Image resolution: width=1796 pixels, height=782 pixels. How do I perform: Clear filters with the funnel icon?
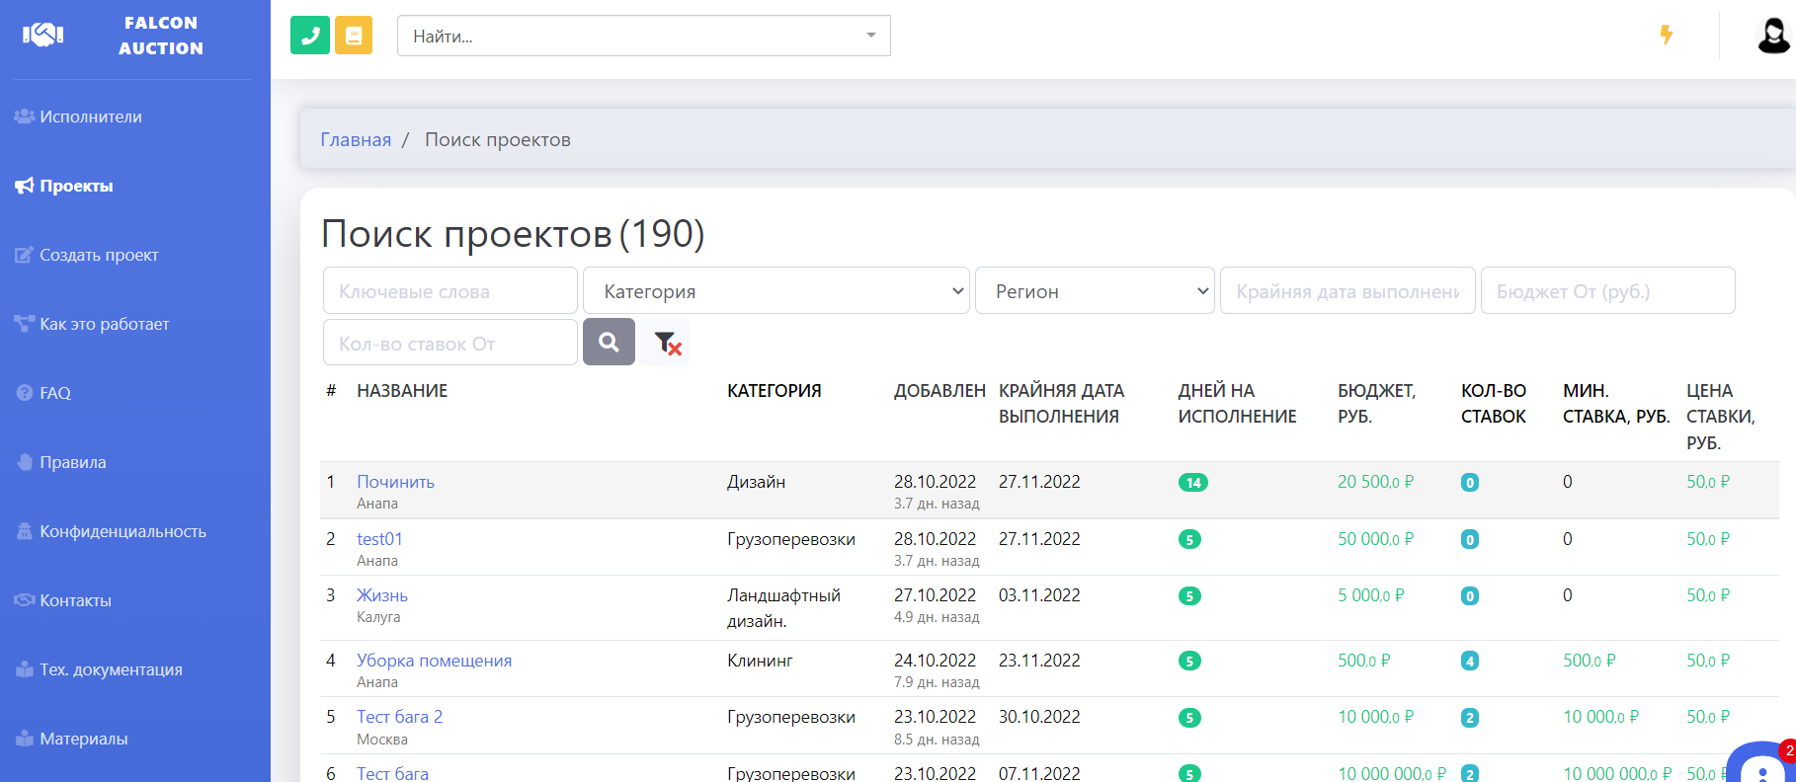click(667, 343)
